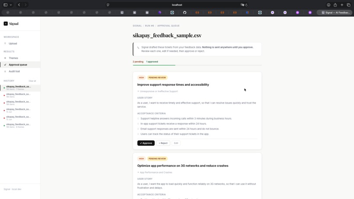The width and height of the screenshot is (354, 199).
Task: Go to SIGNAL breadcrumb
Action: click(137, 26)
